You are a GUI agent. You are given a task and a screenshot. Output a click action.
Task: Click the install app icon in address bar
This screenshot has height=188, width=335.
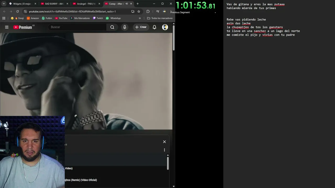(x=133, y=11)
